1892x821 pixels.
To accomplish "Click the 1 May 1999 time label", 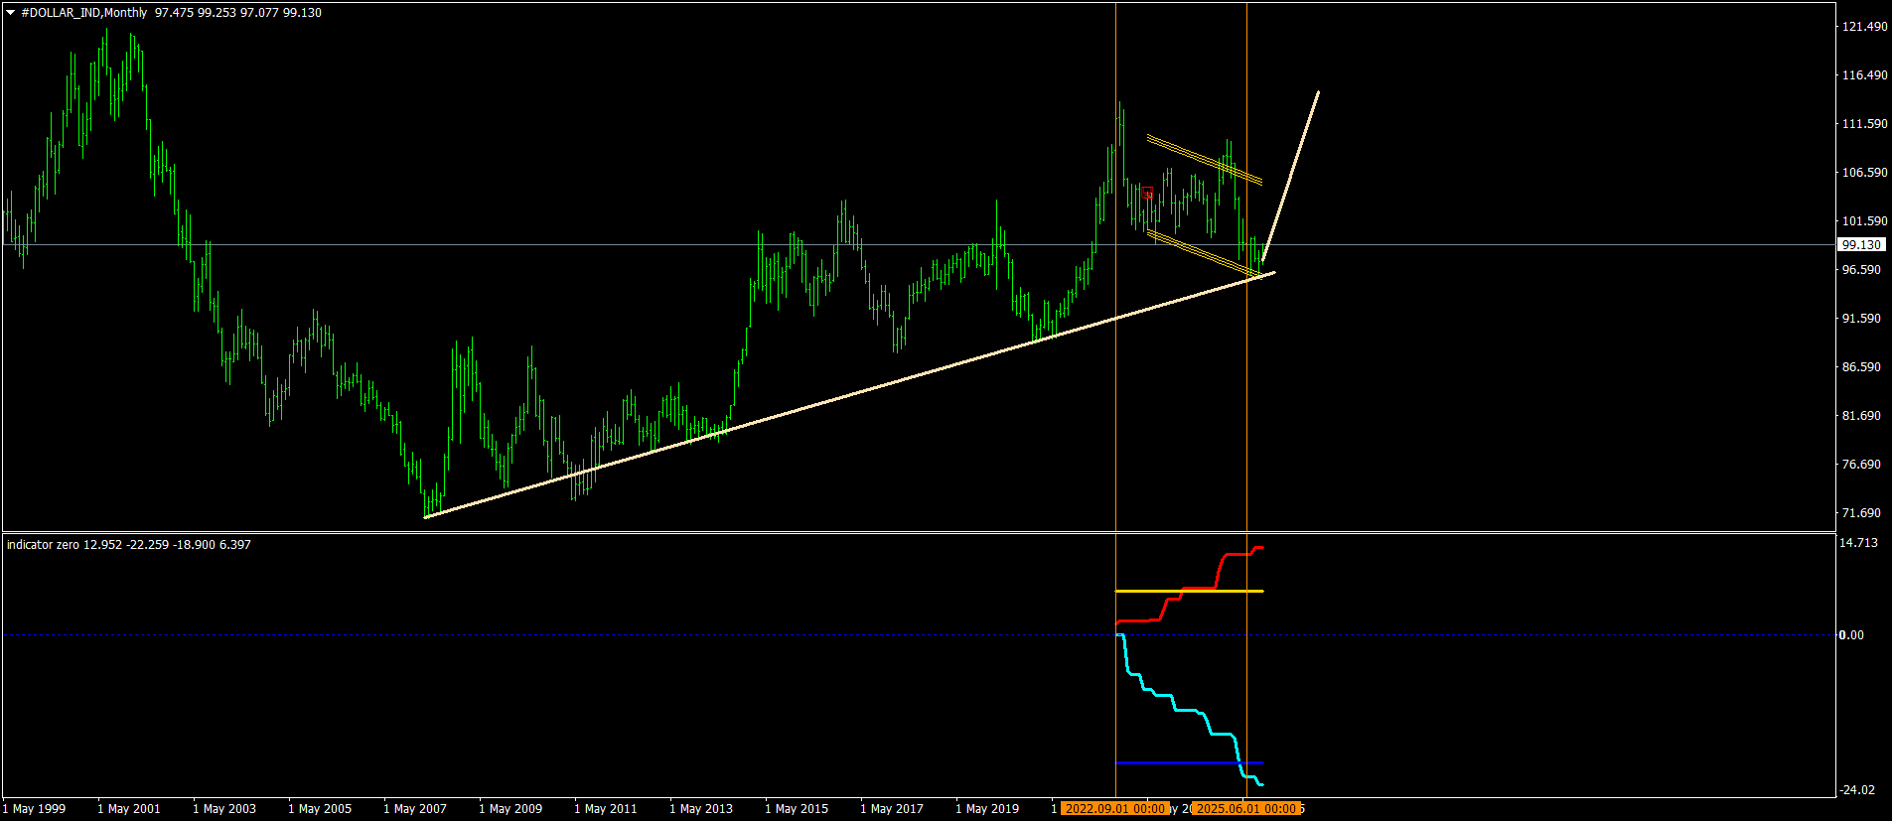I will tap(35, 808).
